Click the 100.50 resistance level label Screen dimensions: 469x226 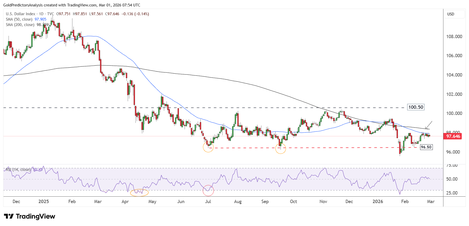(416, 107)
